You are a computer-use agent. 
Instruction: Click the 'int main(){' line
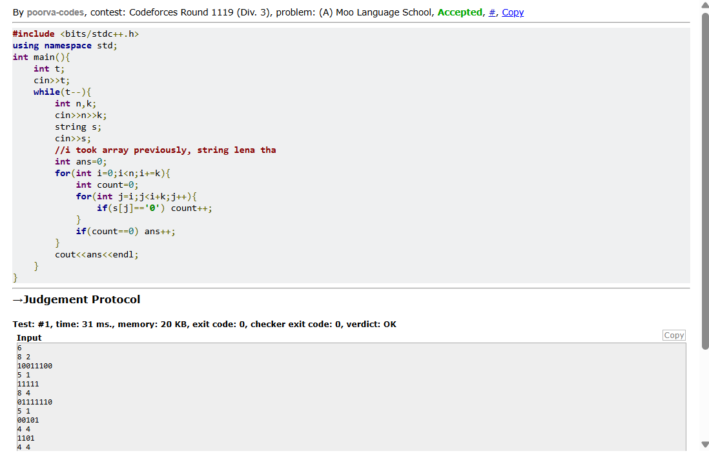41,57
